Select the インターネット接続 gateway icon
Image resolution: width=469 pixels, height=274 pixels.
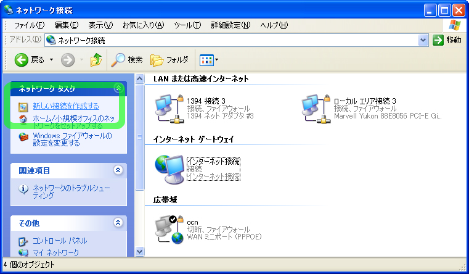point(169,169)
